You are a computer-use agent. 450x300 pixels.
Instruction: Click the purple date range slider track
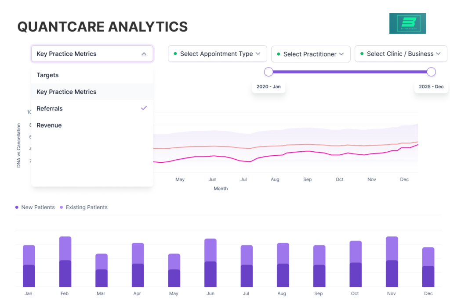click(x=349, y=72)
